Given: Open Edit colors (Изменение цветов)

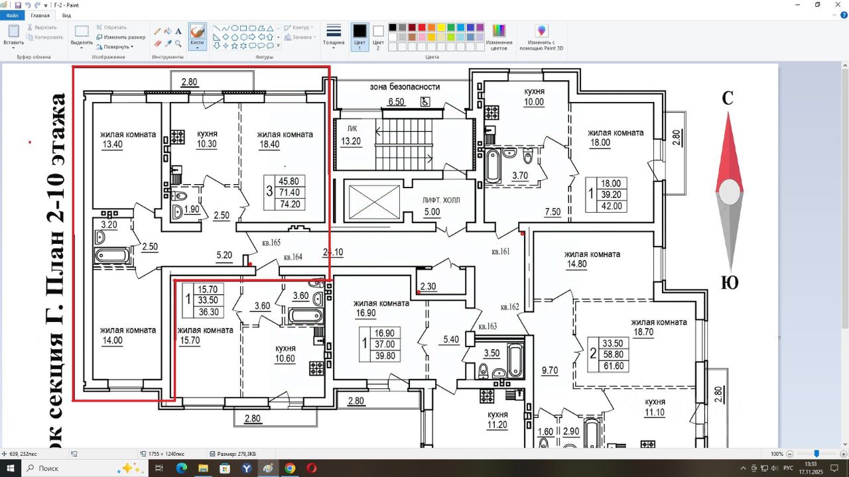Looking at the screenshot, I should click(499, 36).
